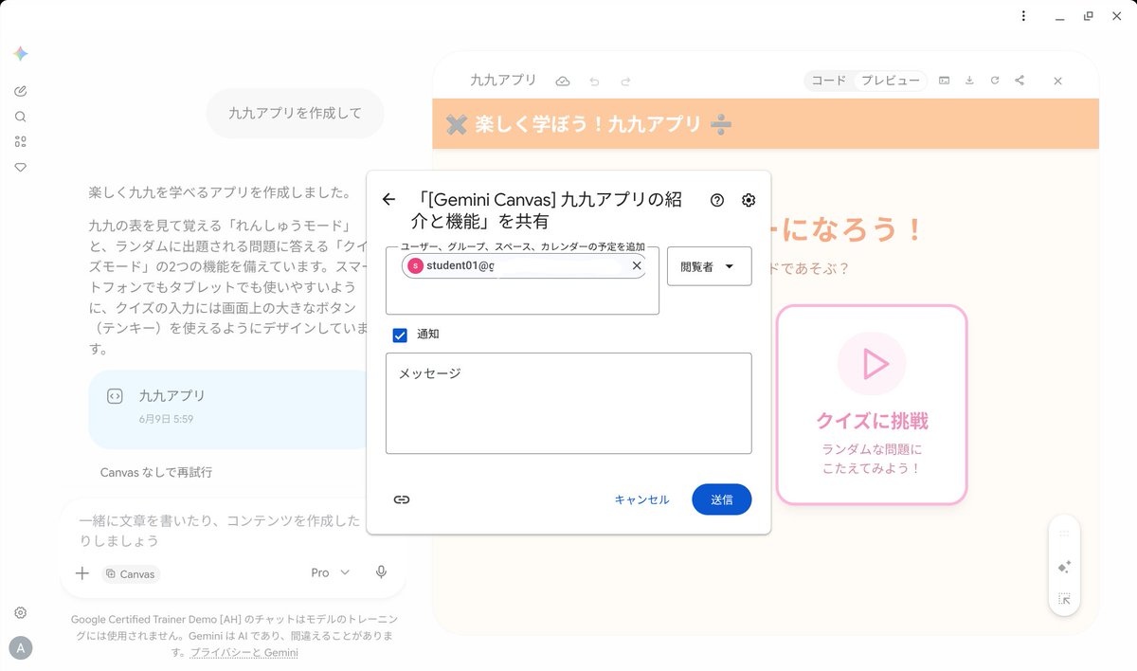Viewport: 1137px width, 671px height.
Task: Click the plus attach button
Action: point(82,573)
